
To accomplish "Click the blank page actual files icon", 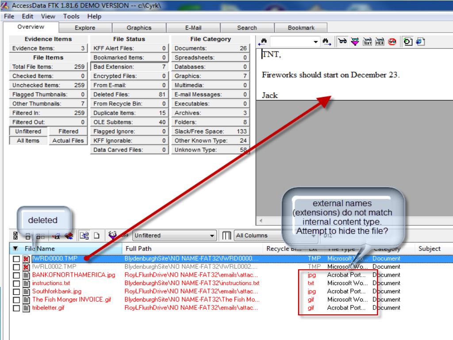I will [x=97, y=236].
